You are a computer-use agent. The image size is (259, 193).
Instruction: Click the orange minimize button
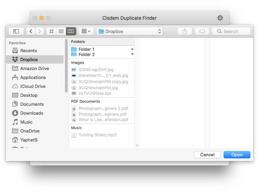click(x=42, y=18)
